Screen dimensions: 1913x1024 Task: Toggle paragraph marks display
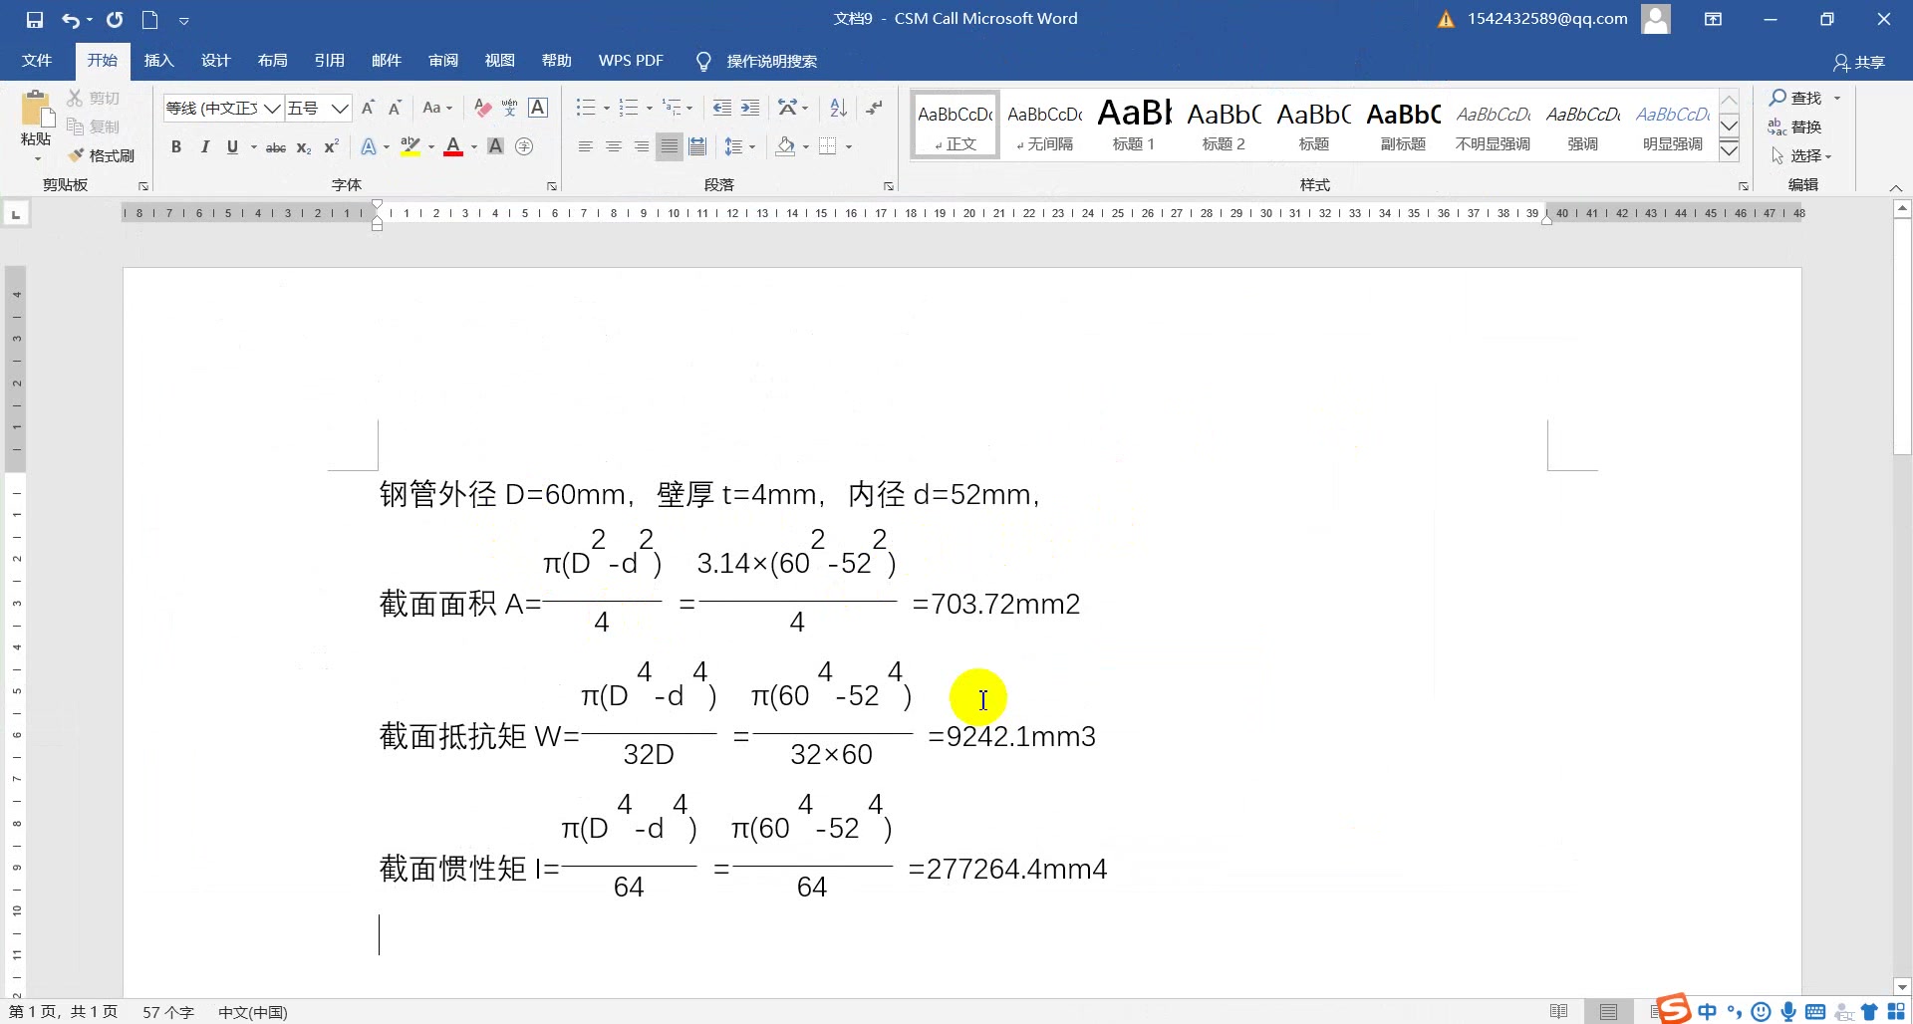pyautogui.click(x=874, y=108)
